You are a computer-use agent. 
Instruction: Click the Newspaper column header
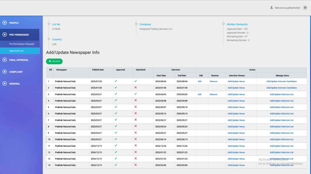[62, 70]
